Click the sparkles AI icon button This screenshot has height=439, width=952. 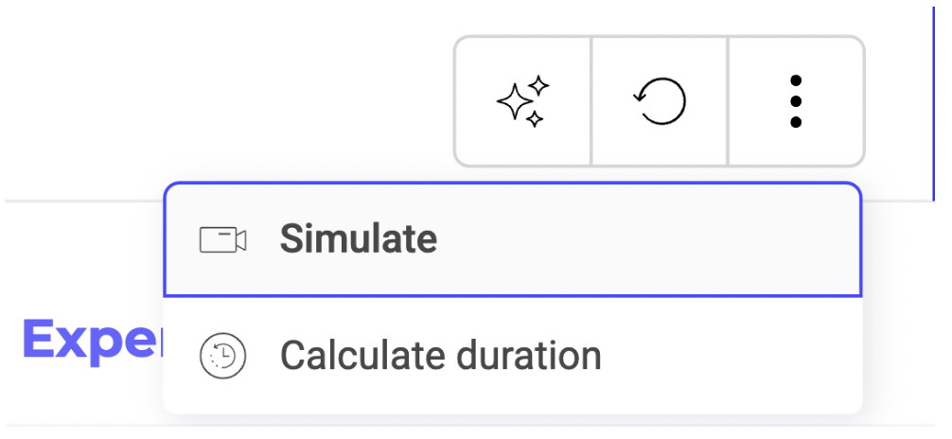pyautogui.click(x=522, y=101)
